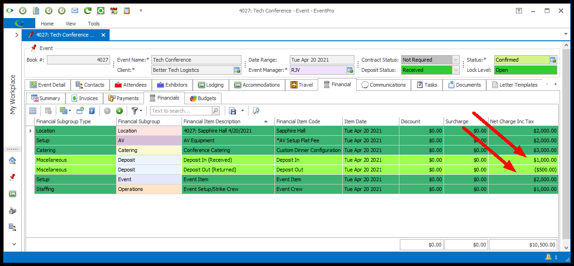
Task: Click the building with person sidebar icon
Action: tap(13, 227)
